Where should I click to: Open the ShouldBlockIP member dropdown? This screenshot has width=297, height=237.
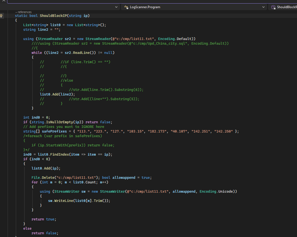[x=283, y=7]
